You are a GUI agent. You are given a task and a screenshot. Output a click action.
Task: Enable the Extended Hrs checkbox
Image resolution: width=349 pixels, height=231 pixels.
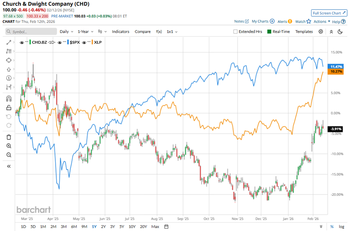tap(235, 32)
